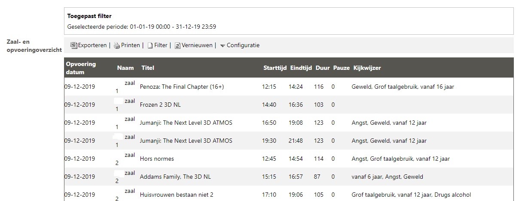The height and width of the screenshot is (201, 522).
Task: Open the Configuratie menu text
Action: (243, 45)
